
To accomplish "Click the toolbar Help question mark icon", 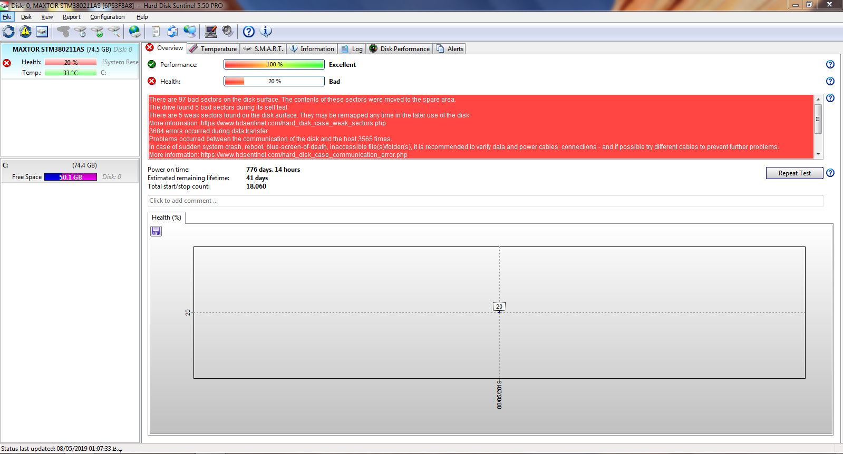I will pos(249,32).
